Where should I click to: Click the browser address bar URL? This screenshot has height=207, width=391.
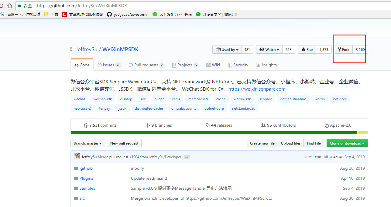pos(82,6)
